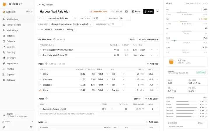210x131 pixels.
Task: Toggle the checkmark for Cascade 5 min hop
Action: tap(40, 85)
